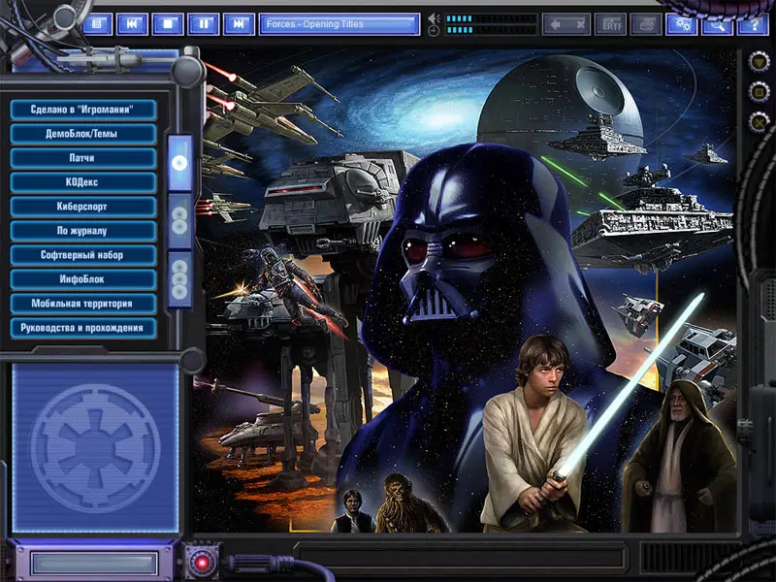Seek within the track progress bar
Viewport: 776px width, 582px height.
(491, 30)
